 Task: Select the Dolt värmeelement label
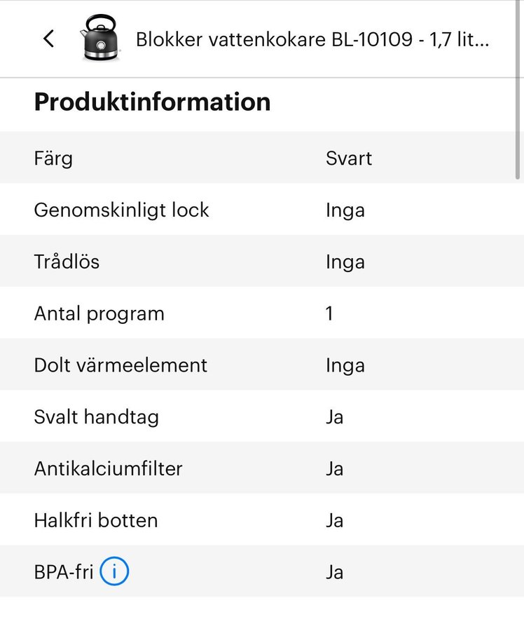coord(120,365)
